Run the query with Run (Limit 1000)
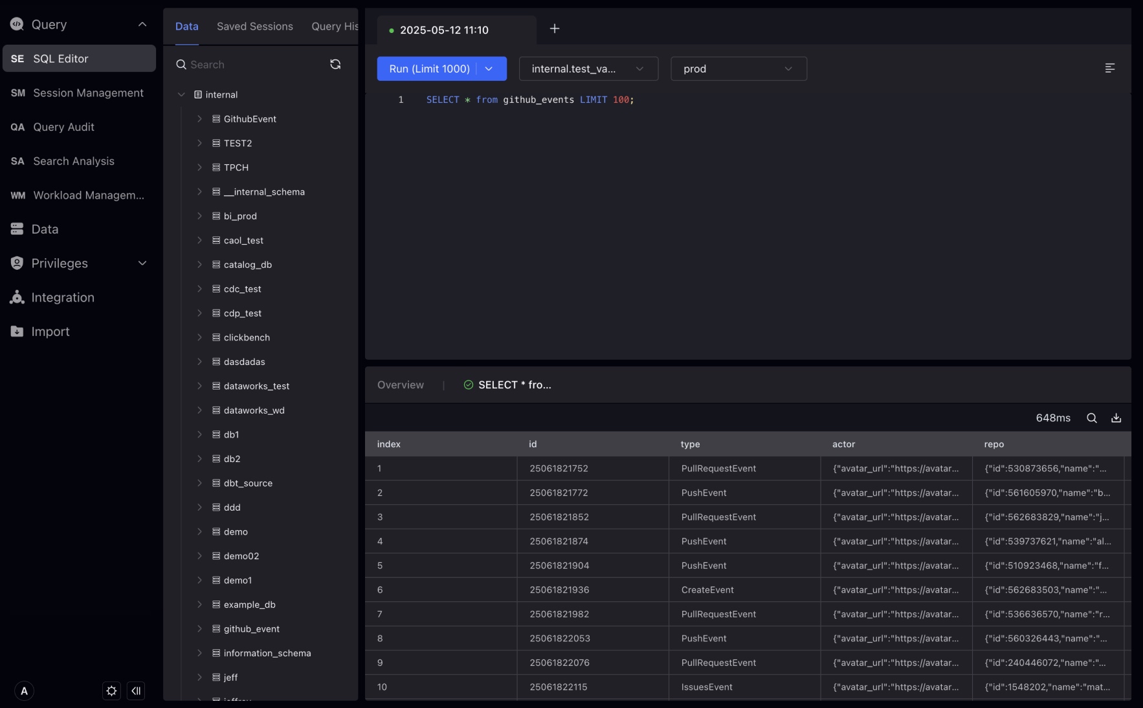This screenshot has width=1143, height=708. [x=429, y=69]
